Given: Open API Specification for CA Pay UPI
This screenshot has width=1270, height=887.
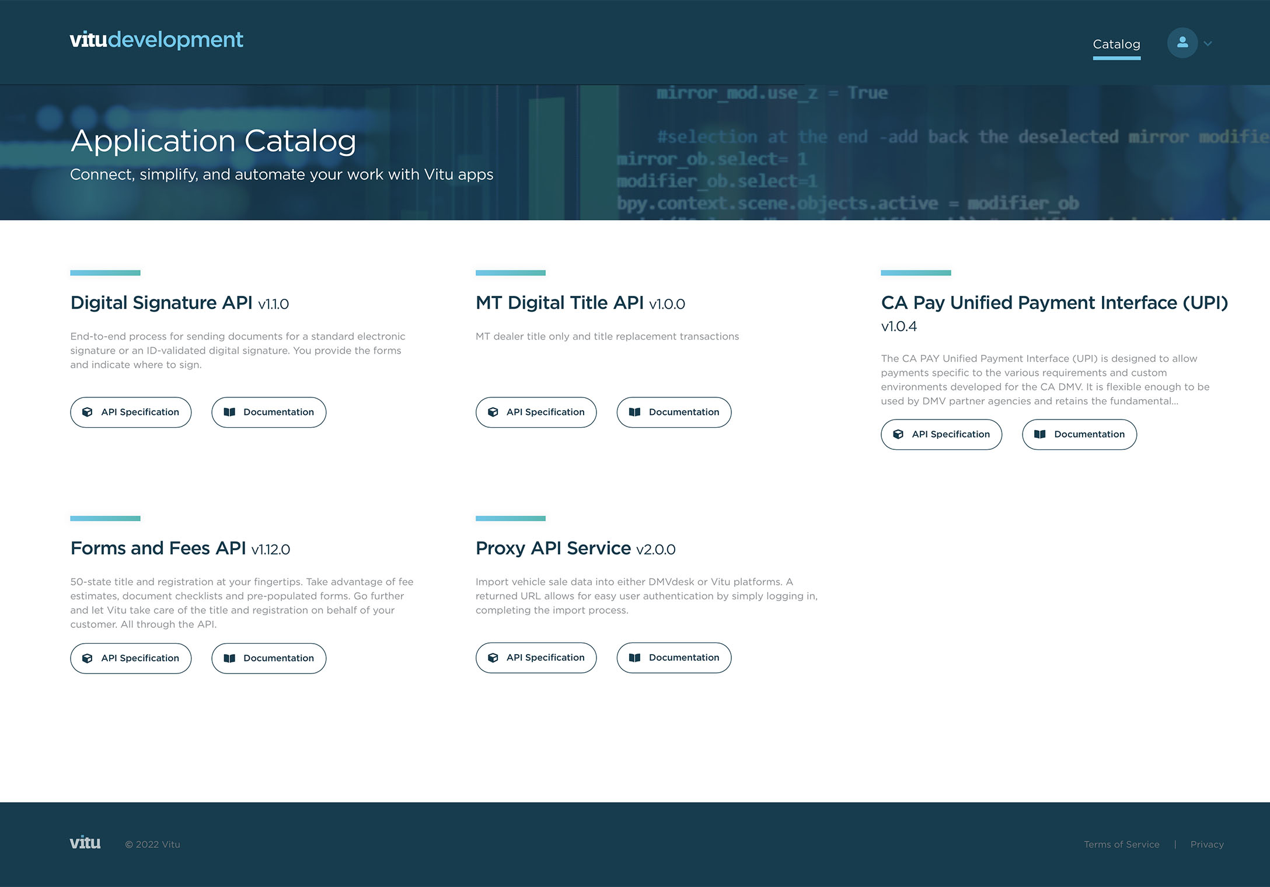Looking at the screenshot, I should pyautogui.click(x=941, y=434).
